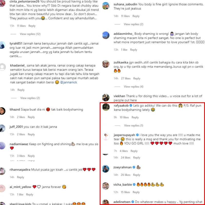
Task: Open username link adelinetsen
Action: click(x=122, y=202)
